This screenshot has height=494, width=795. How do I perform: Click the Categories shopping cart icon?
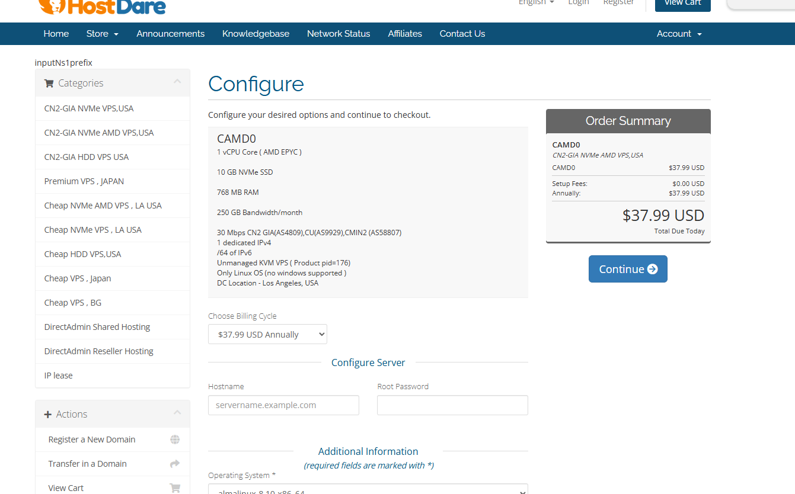(49, 84)
